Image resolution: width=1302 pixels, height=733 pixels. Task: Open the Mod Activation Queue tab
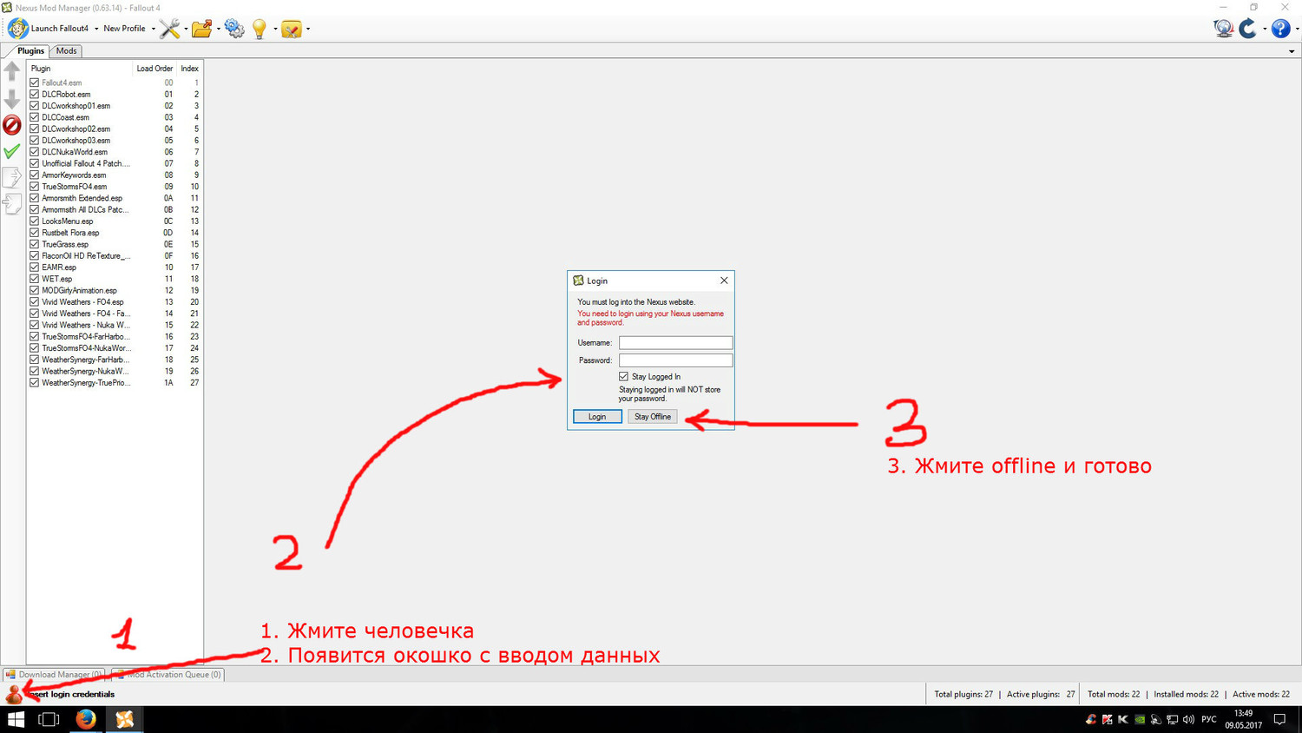click(168, 674)
